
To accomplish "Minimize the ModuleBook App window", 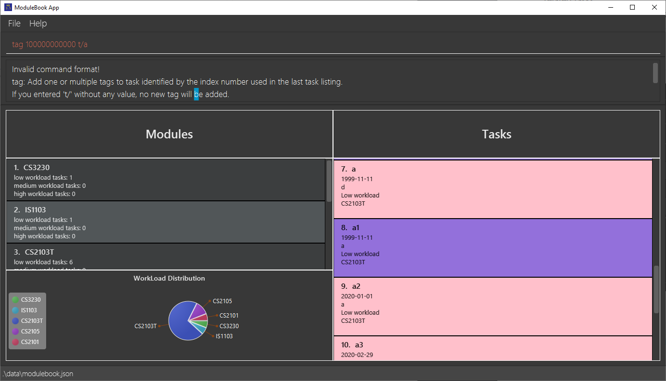I will coord(611,7).
